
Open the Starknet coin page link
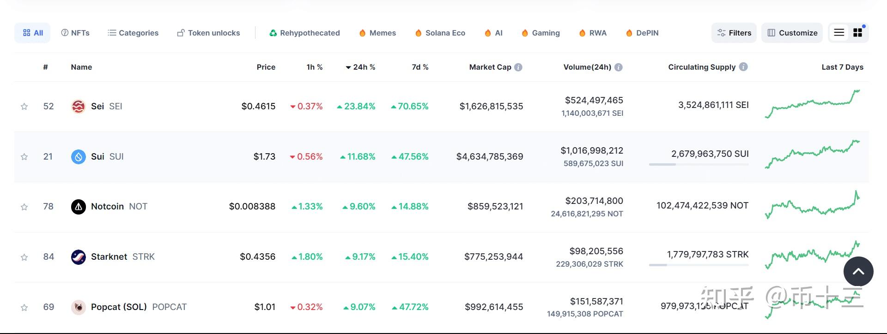(109, 257)
